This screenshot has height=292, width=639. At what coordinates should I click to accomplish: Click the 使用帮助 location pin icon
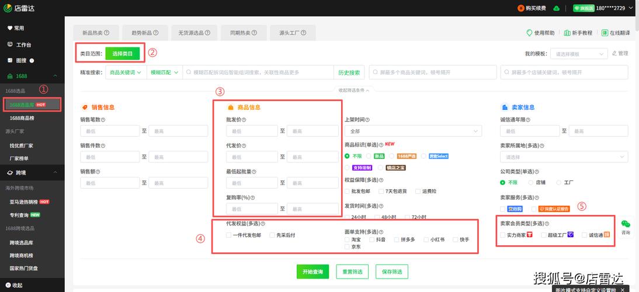(529, 33)
